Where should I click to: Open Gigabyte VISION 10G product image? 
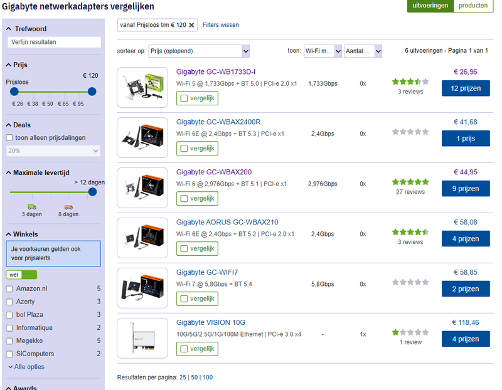142,338
